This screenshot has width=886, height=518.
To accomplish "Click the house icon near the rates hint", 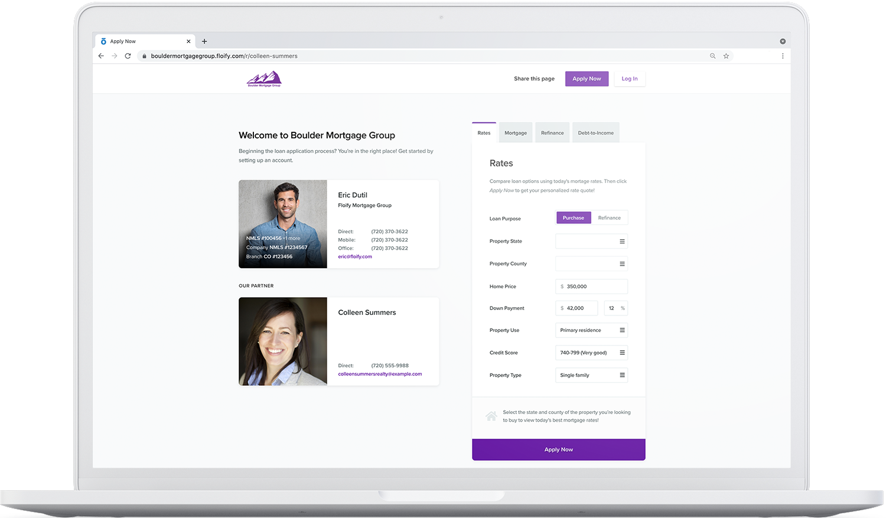I will 491,415.
